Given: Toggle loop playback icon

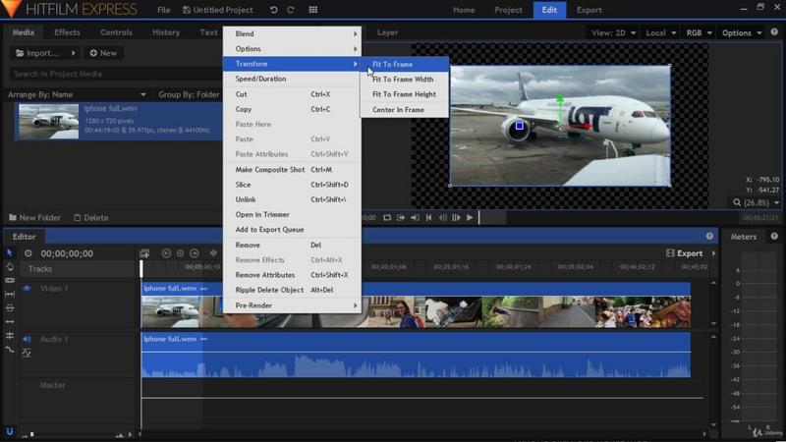Looking at the screenshot, I should click(387, 217).
